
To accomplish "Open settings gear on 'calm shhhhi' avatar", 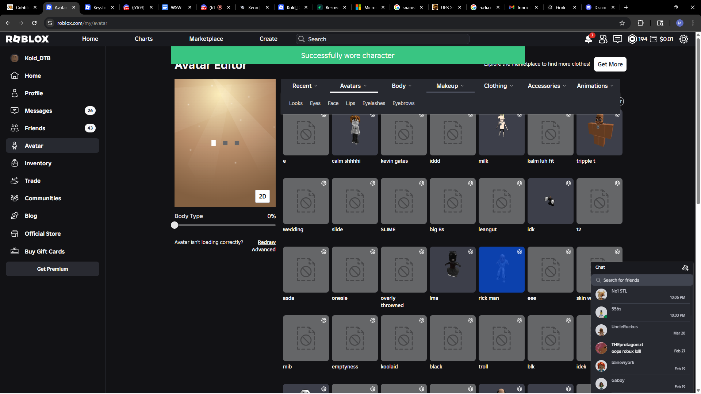I will click(x=373, y=115).
